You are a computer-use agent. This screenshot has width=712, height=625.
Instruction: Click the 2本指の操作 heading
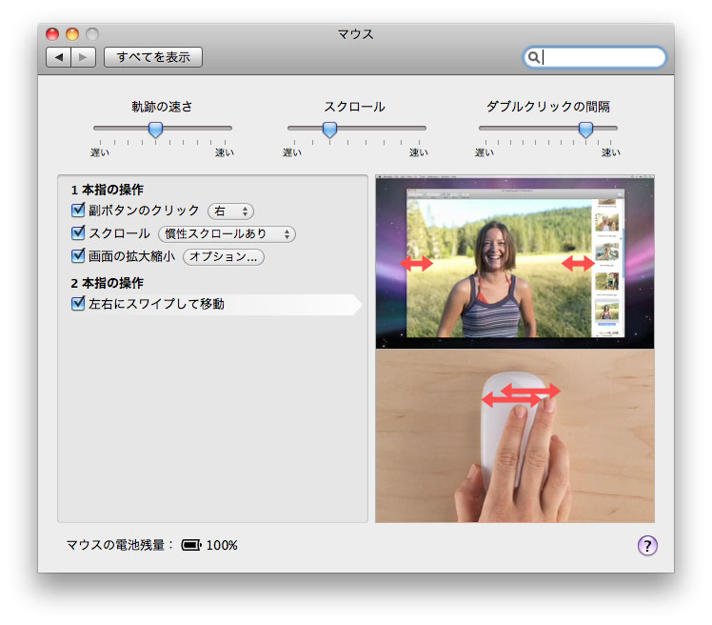click(x=108, y=283)
